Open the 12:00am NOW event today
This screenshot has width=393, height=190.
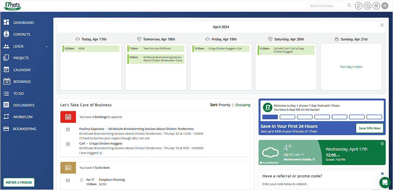click(91, 49)
